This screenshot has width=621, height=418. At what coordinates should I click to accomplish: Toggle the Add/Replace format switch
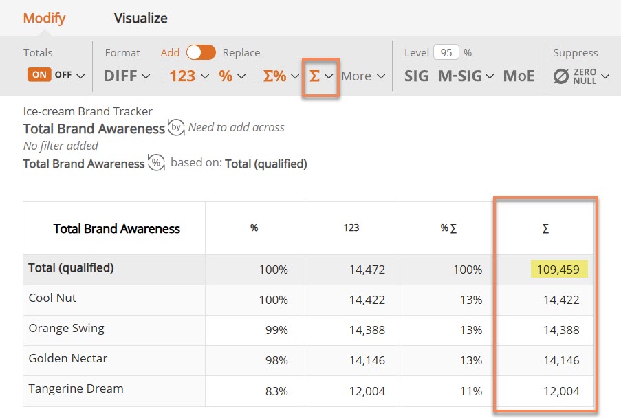point(201,52)
